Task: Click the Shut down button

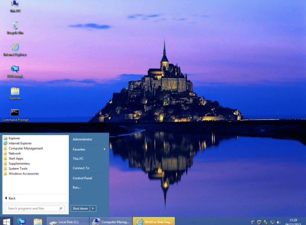Action: click(80, 208)
